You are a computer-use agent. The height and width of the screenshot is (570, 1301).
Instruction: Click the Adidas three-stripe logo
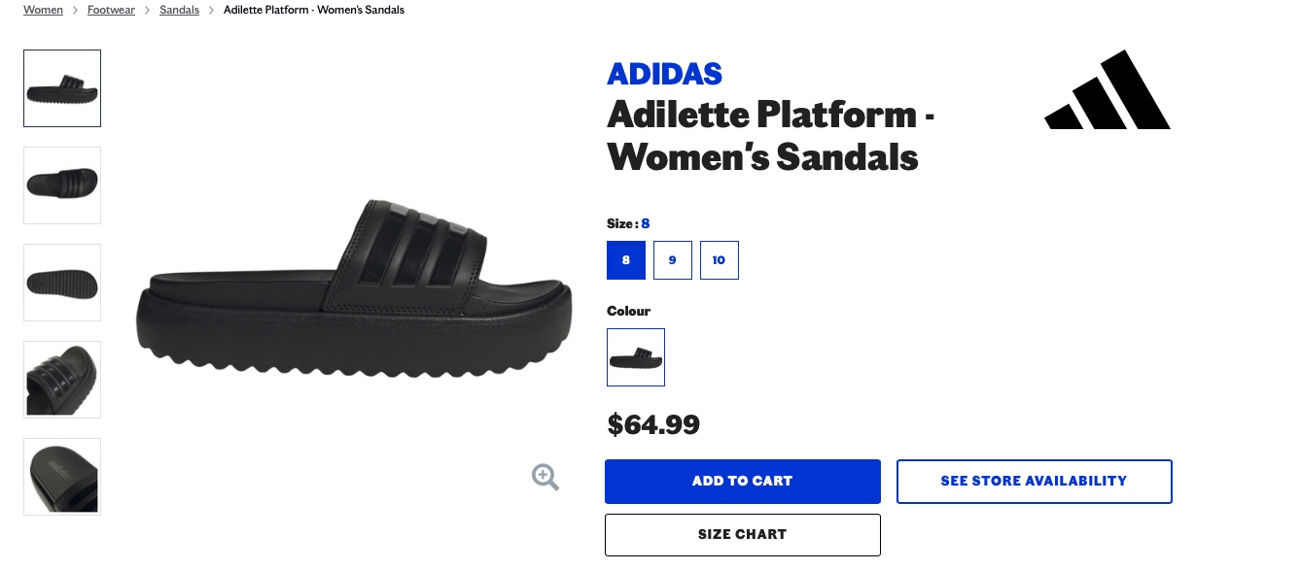[x=1108, y=90]
